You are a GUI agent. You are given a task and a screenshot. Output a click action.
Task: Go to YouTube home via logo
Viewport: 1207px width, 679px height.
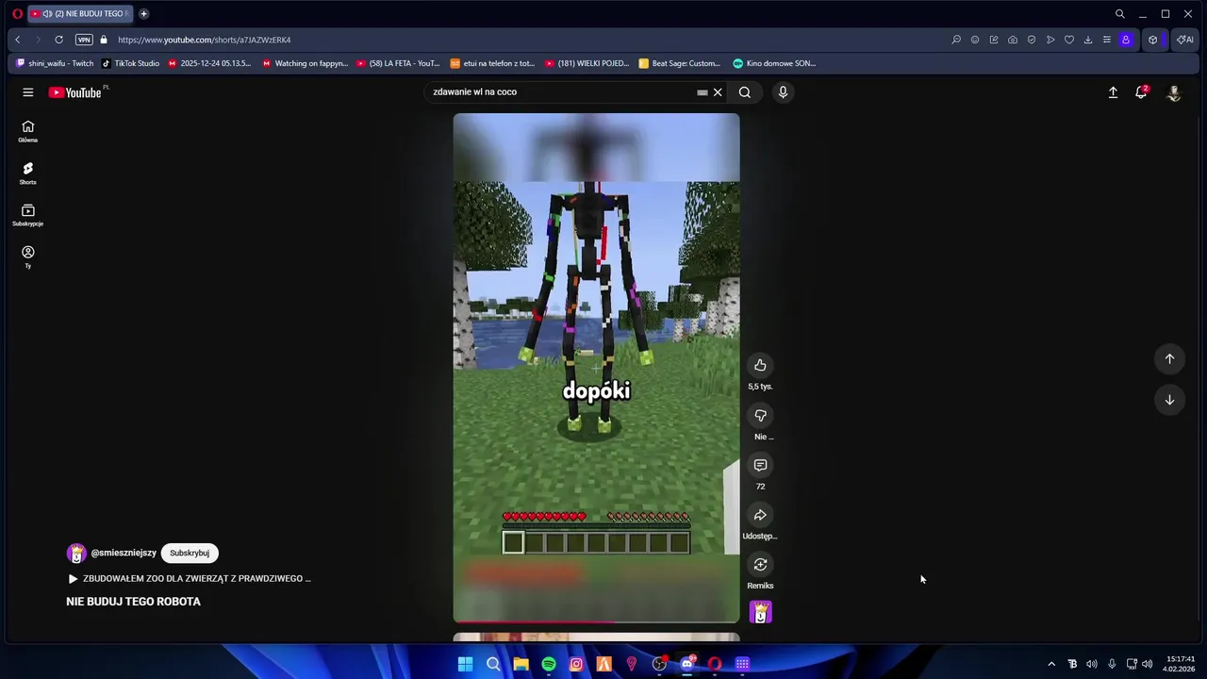tap(75, 92)
